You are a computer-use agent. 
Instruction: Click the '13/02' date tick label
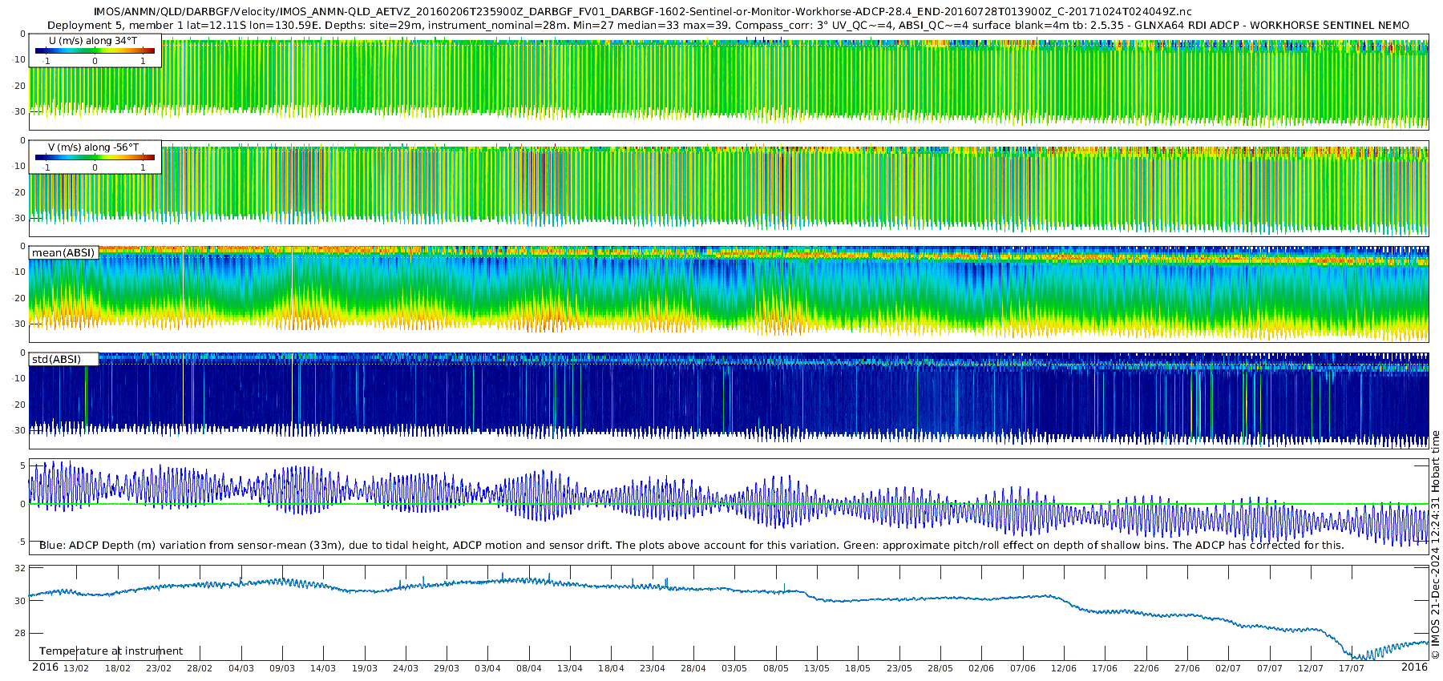pyautogui.click(x=76, y=668)
